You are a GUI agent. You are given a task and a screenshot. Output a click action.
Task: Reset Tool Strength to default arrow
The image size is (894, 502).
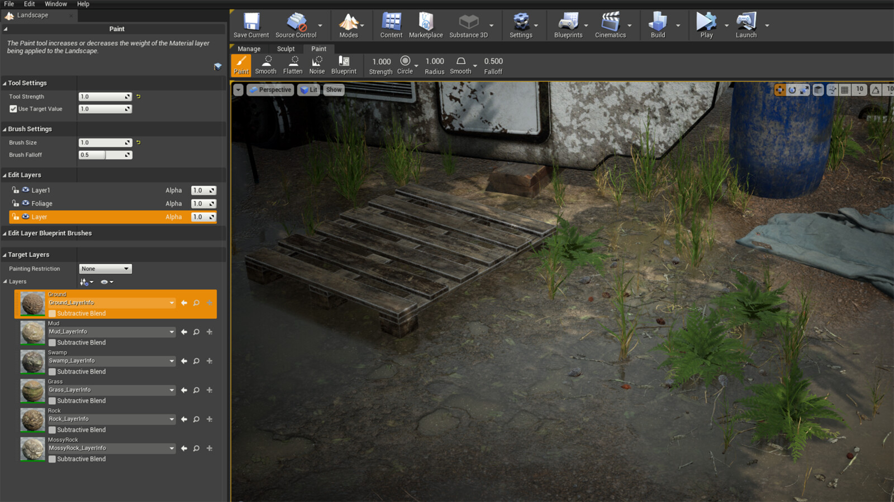pos(139,96)
